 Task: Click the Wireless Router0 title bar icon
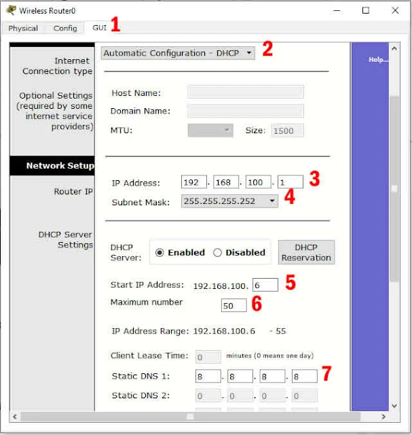coord(11,10)
